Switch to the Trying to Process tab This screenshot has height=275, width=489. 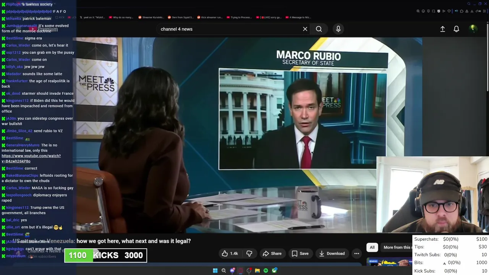pos(239,17)
